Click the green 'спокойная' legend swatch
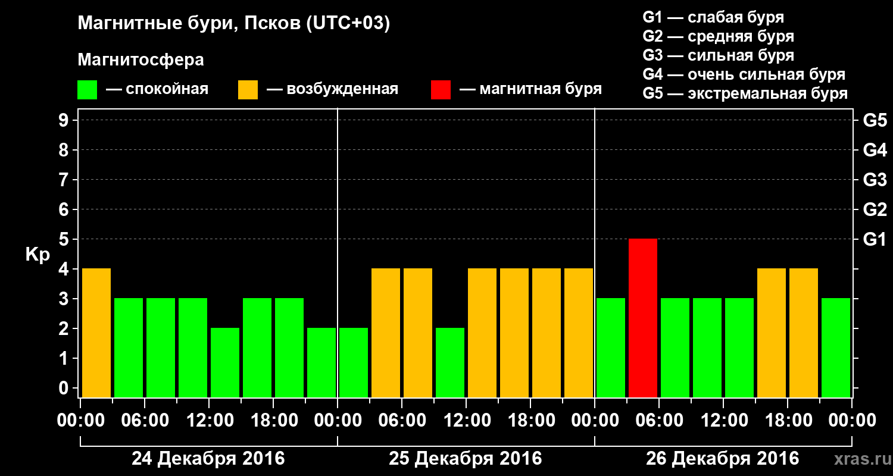Screen dimensions: 893x476 (x=87, y=90)
